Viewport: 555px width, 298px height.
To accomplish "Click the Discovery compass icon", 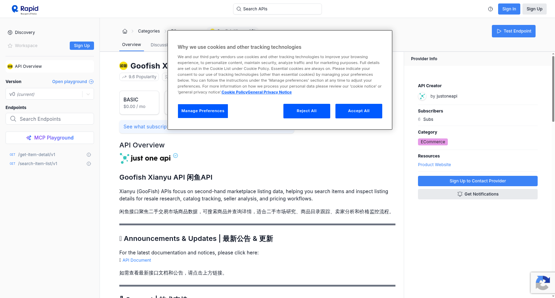I will (10, 33).
